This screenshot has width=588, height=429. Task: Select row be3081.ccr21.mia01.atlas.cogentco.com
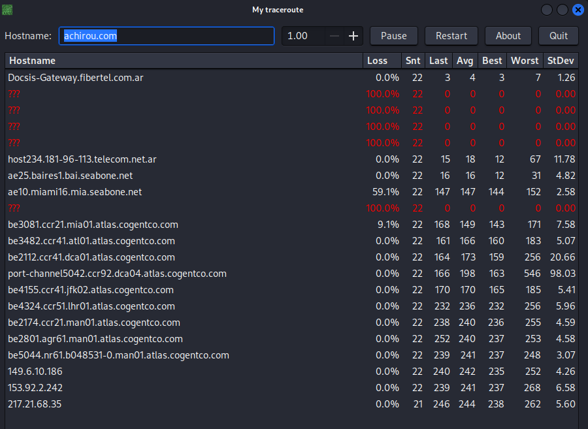click(291, 225)
